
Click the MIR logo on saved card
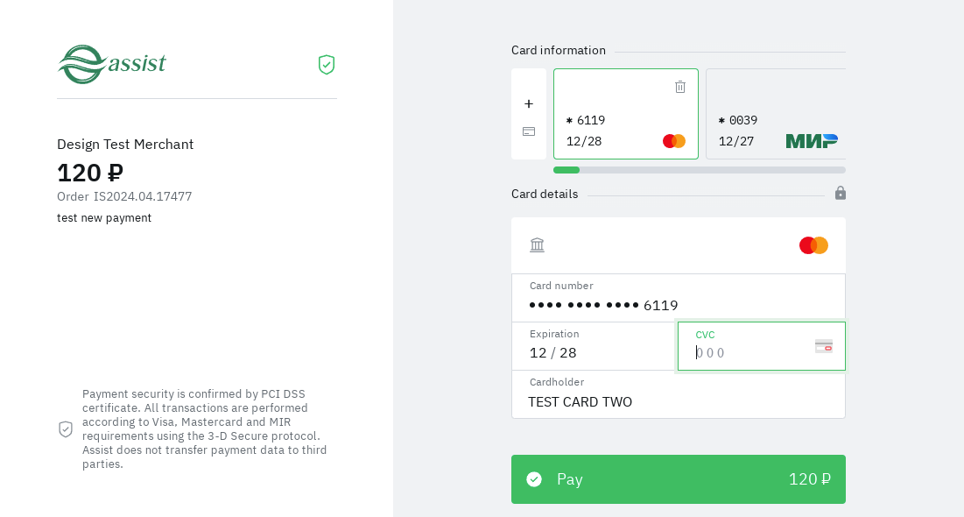click(812, 141)
